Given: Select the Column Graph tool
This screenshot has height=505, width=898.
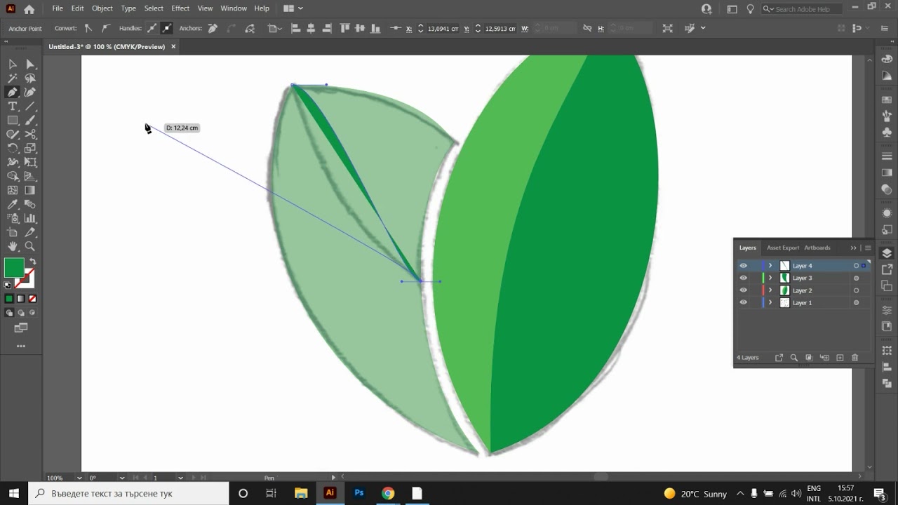Looking at the screenshot, I should pos(30,218).
